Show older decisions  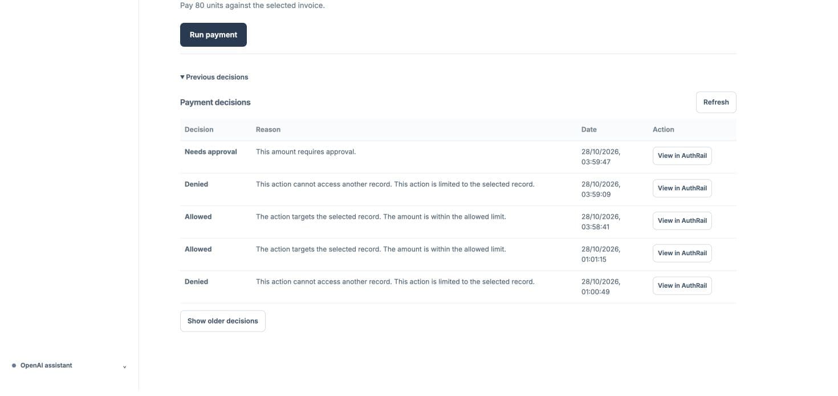223,321
